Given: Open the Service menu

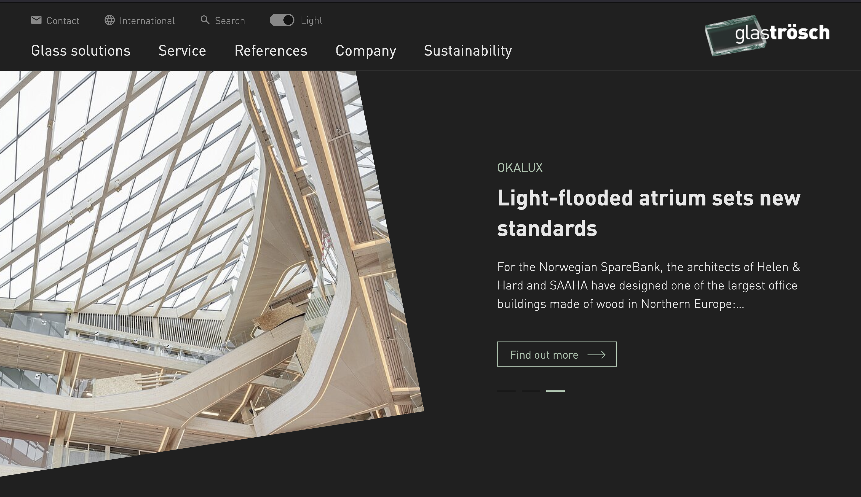Looking at the screenshot, I should pos(182,50).
